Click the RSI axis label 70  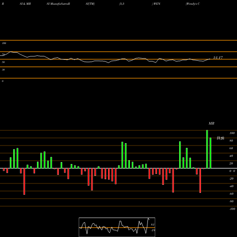tap(3, 55)
